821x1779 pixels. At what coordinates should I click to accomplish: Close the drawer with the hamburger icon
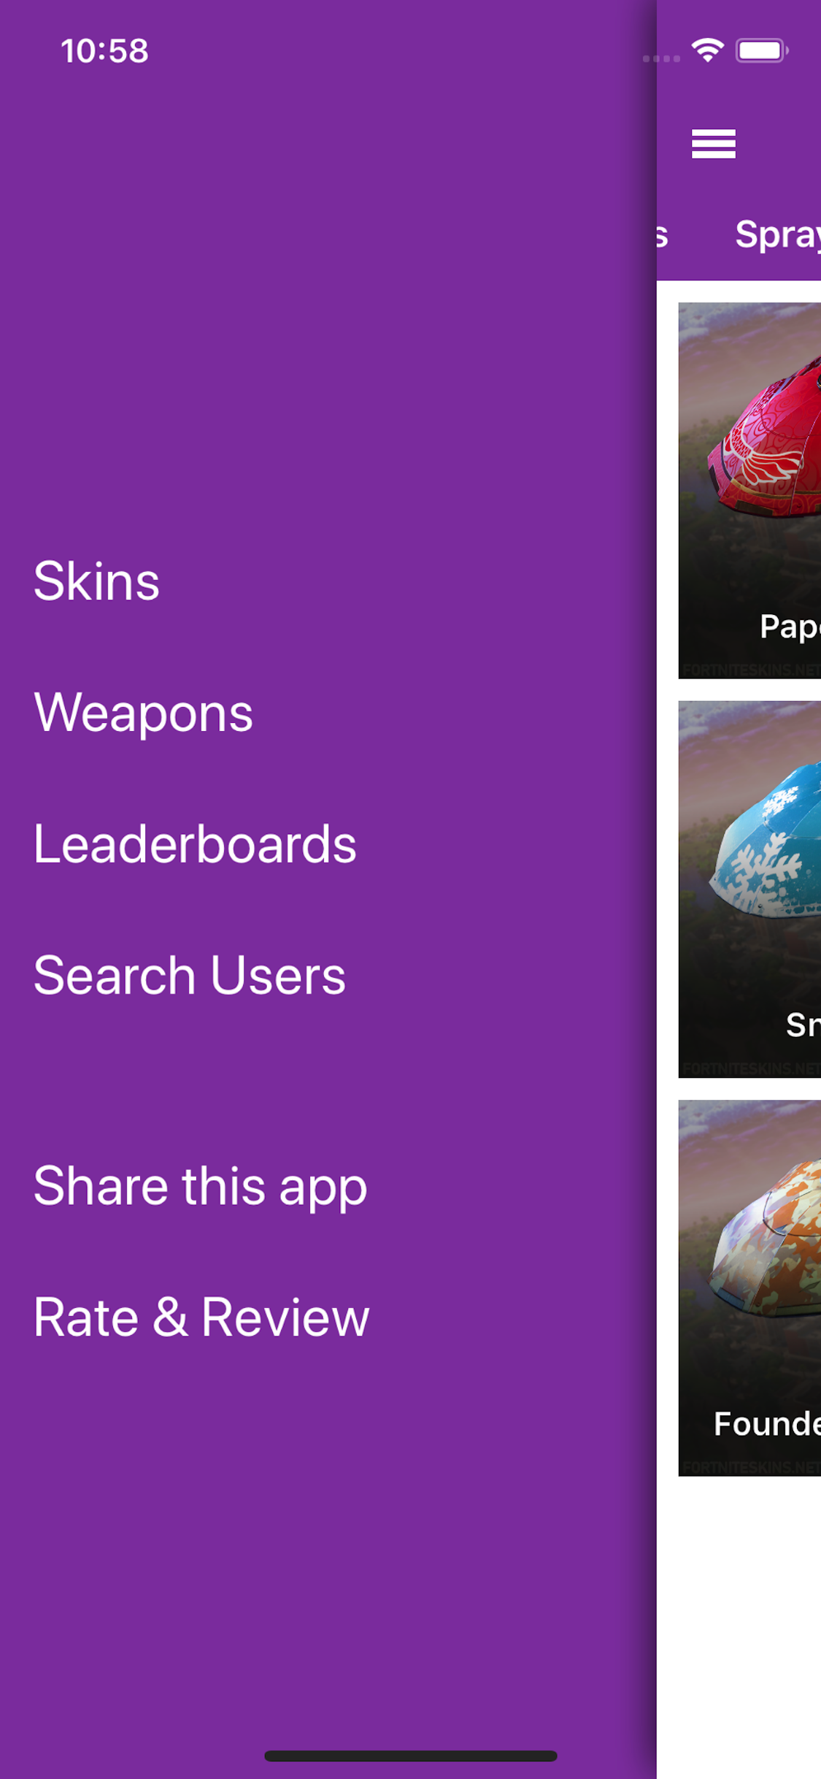click(x=713, y=144)
